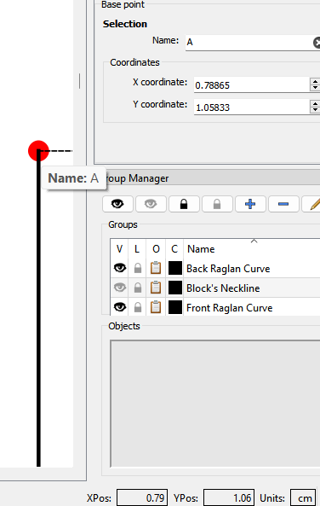320x506 pixels.
Task: Click the clipboard objects icon for Back Raglan Curve
Action: (156, 268)
